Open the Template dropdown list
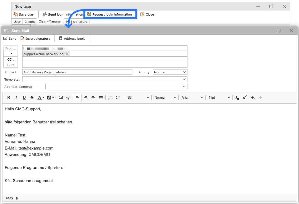Viewport: 299px width, 204px height. tap(105, 79)
